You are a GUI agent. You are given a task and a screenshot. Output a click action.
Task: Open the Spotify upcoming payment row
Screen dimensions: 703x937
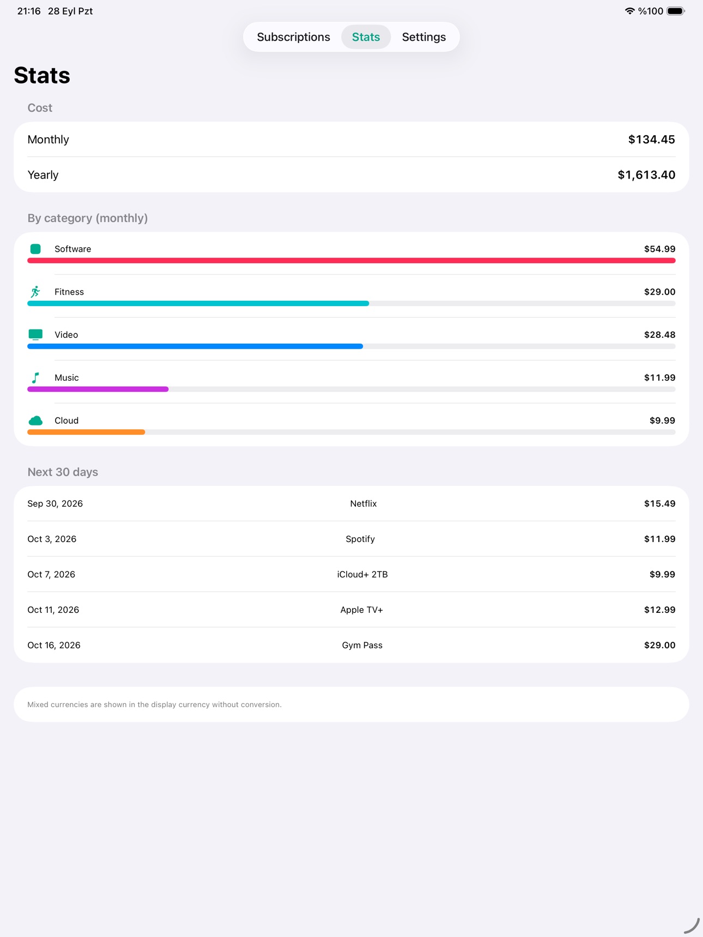tap(351, 539)
